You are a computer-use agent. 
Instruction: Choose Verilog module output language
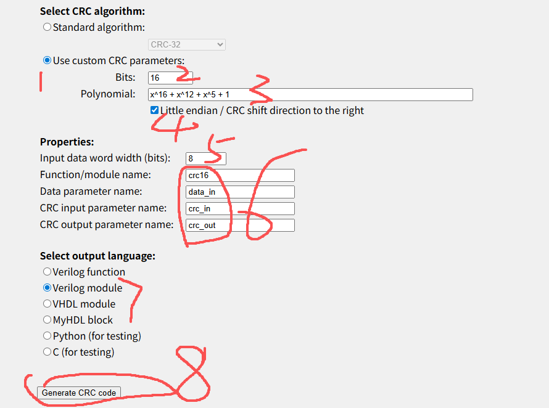click(x=47, y=288)
